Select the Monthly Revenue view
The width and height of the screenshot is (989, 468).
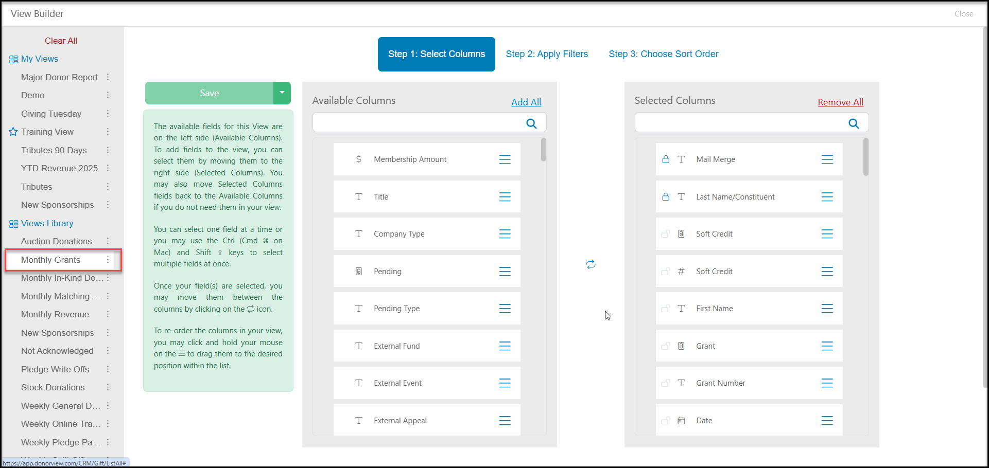pos(55,314)
